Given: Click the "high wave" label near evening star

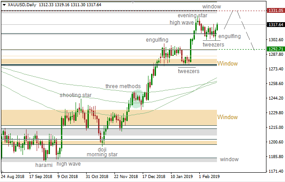Looking at the screenshot, I should (x=182, y=22).
